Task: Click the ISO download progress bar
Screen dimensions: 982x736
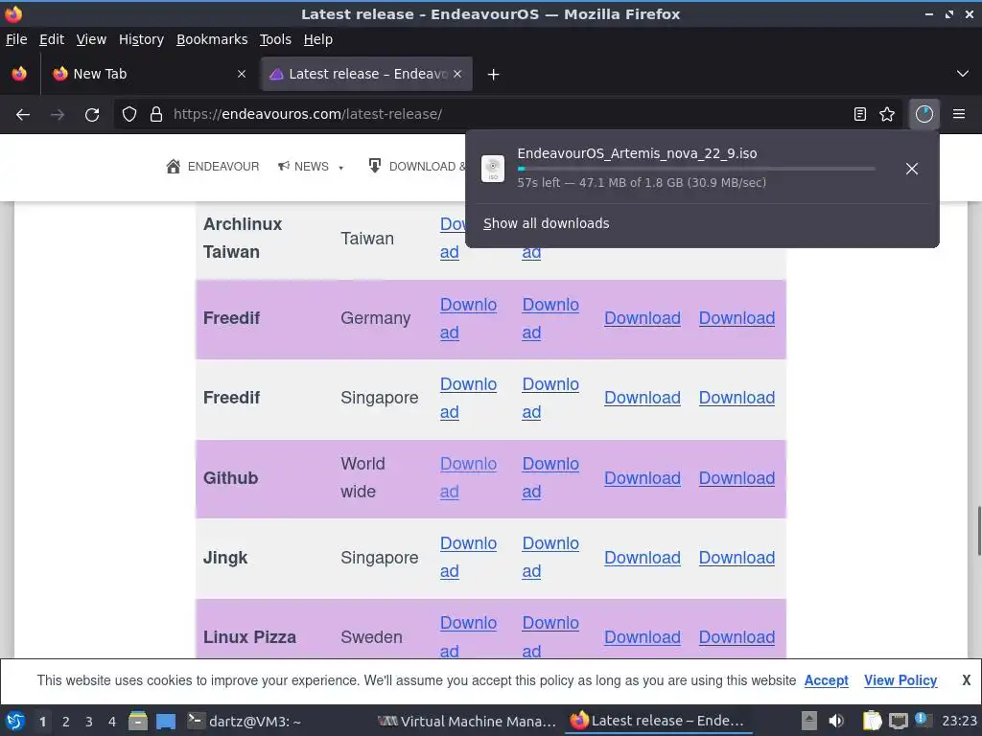Action: [x=696, y=169]
